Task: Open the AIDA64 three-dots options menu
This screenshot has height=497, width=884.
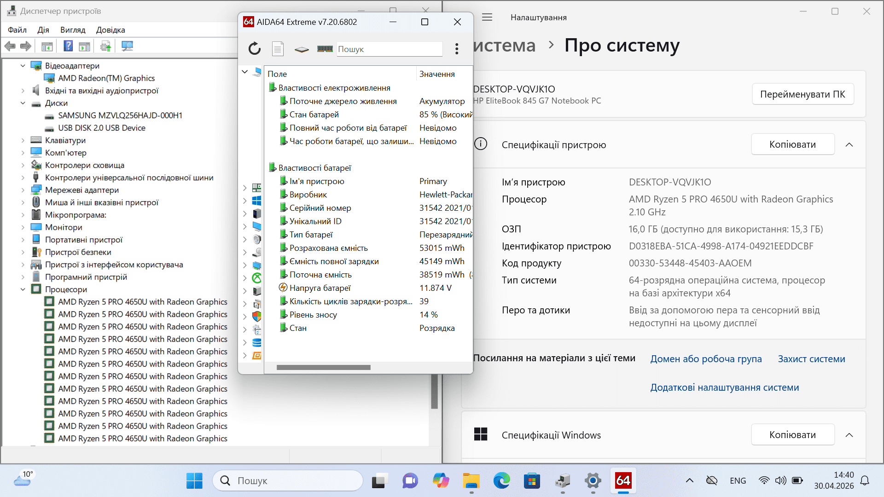Action: coord(457,49)
